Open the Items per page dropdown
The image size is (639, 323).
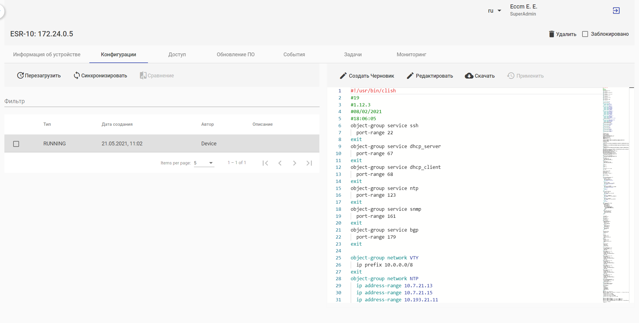[x=204, y=163]
